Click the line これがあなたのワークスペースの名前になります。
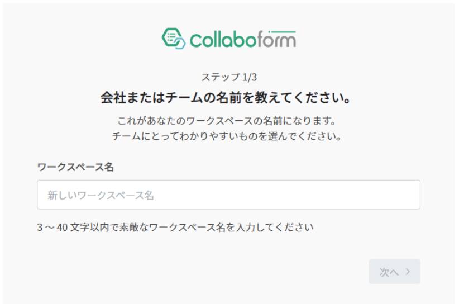This screenshot has width=459, height=308. pos(227,121)
